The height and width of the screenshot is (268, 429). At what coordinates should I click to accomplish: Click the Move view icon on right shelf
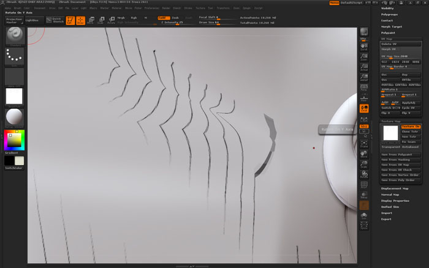pyautogui.click(x=364, y=154)
